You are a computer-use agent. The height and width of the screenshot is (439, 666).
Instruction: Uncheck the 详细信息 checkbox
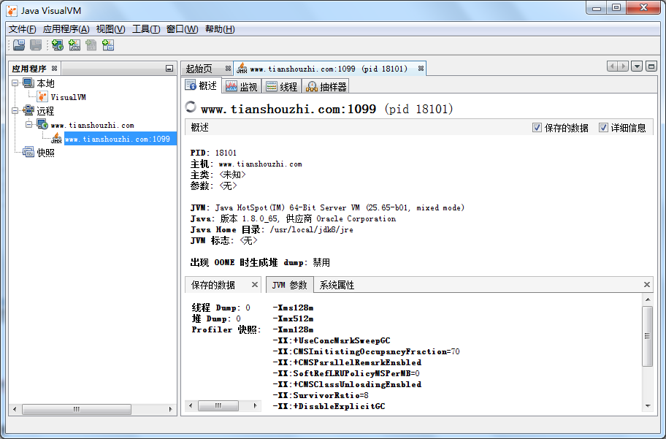[603, 127]
